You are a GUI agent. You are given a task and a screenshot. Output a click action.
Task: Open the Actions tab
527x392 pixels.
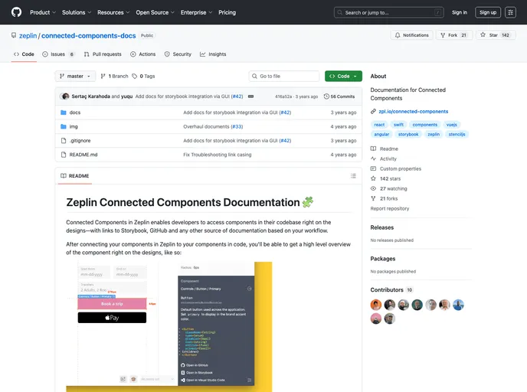click(x=142, y=54)
